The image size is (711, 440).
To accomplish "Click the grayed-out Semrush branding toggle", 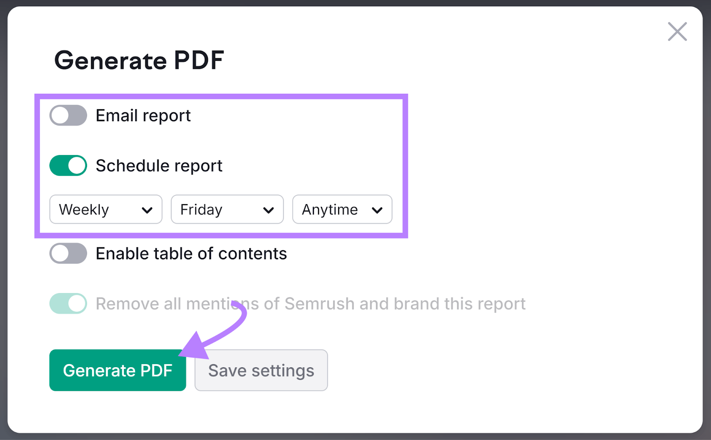I will pos(68,304).
